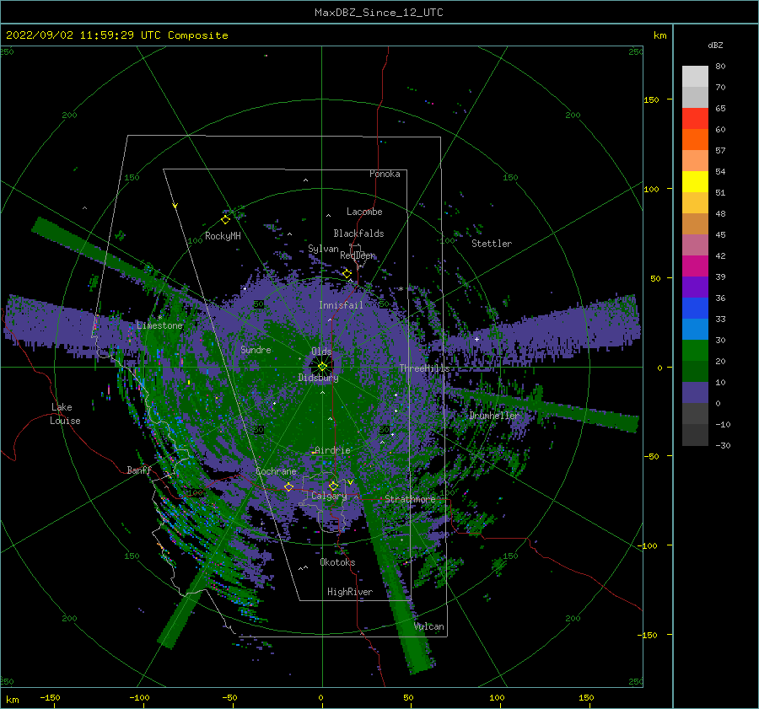Click the km label in the bottom-left corner

[x=12, y=700]
